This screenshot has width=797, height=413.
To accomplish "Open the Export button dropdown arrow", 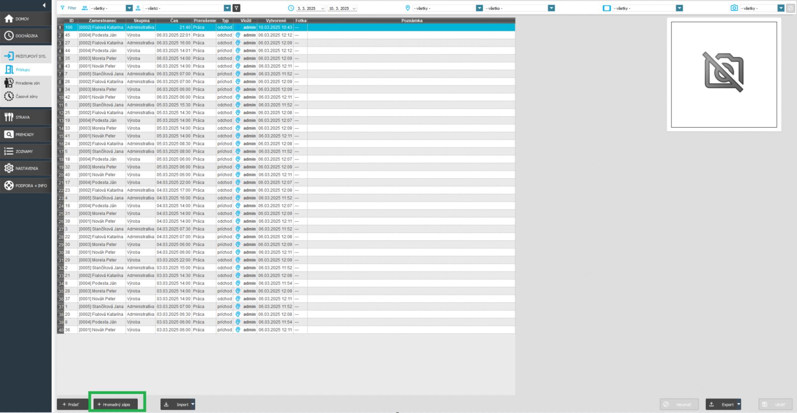I will coord(738,404).
